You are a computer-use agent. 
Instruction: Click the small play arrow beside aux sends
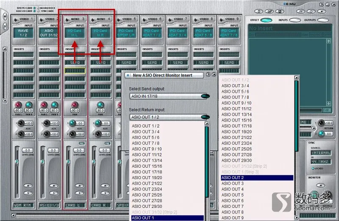tap(314, 128)
